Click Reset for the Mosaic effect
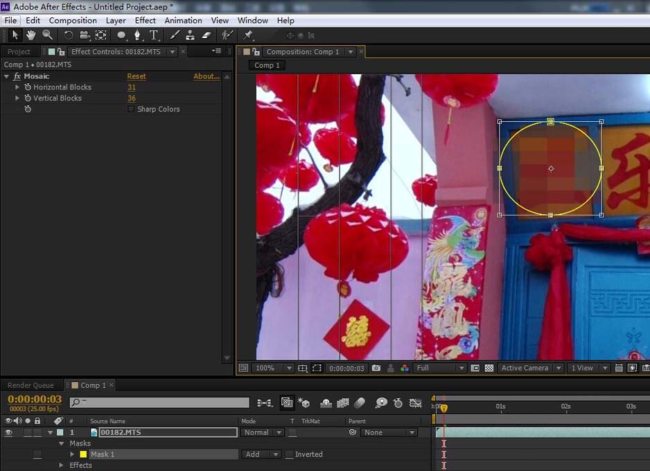This screenshot has width=650, height=471. click(137, 76)
